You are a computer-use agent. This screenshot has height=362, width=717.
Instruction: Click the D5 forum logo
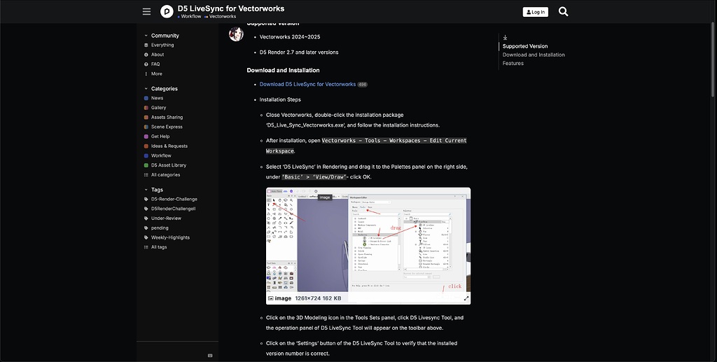pyautogui.click(x=167, y=11)
